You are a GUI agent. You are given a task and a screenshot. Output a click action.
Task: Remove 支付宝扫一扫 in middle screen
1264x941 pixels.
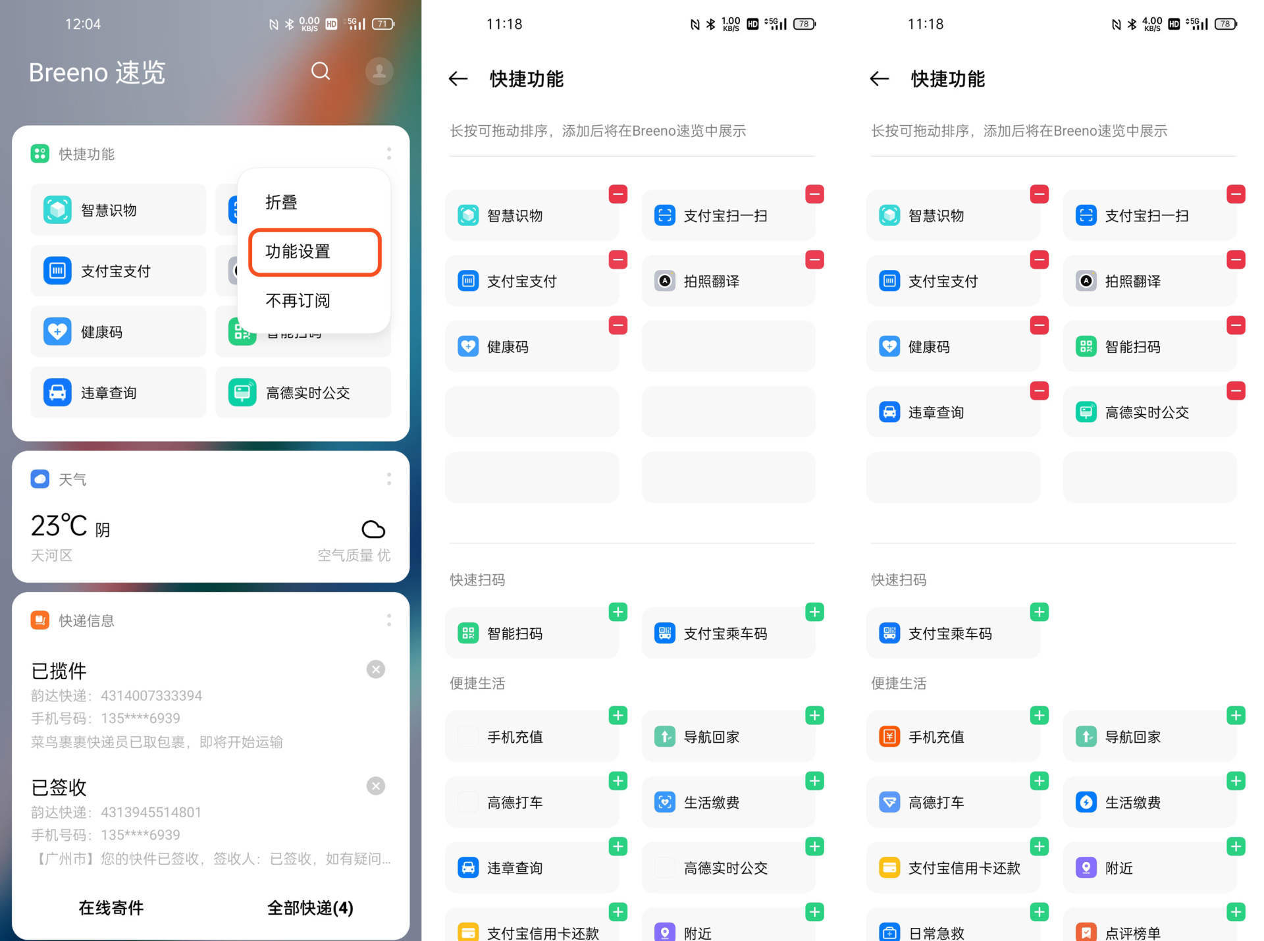[x=814, y=194]
